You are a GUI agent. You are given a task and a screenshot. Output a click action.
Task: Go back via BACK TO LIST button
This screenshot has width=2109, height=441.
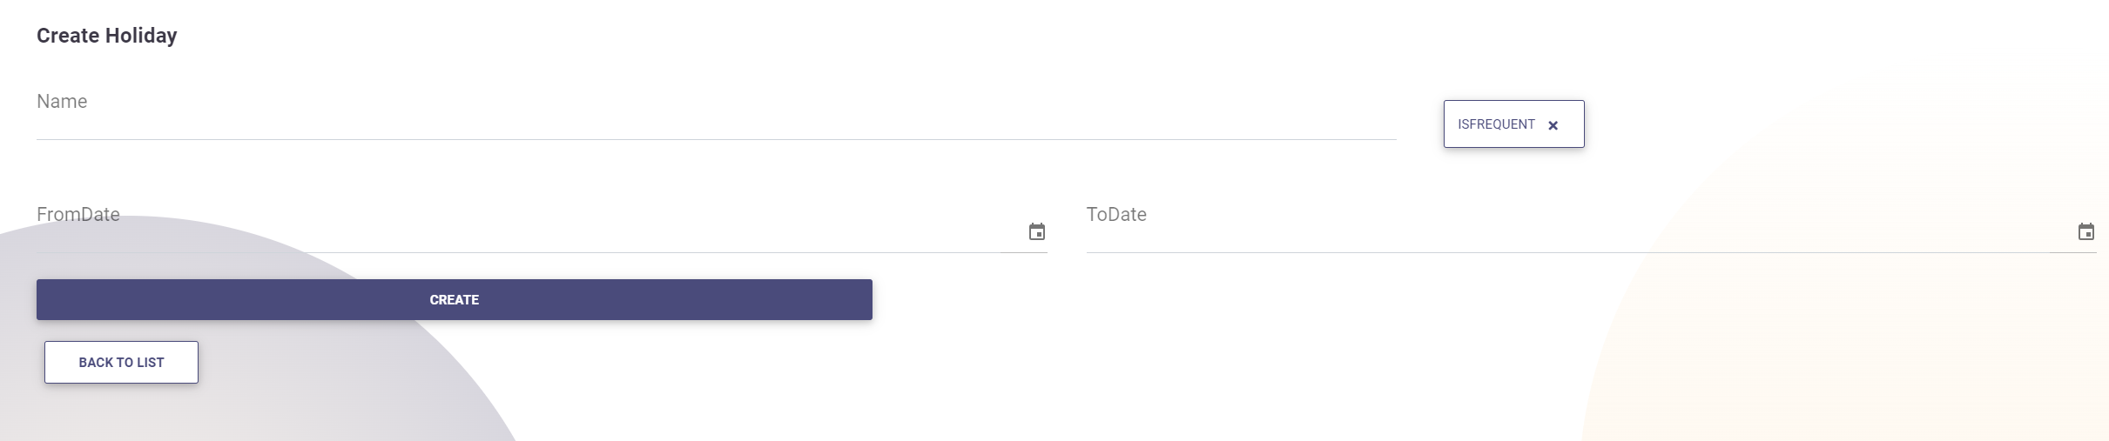point(121,362)
